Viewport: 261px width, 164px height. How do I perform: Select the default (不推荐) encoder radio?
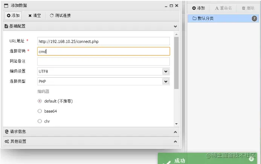40,101
